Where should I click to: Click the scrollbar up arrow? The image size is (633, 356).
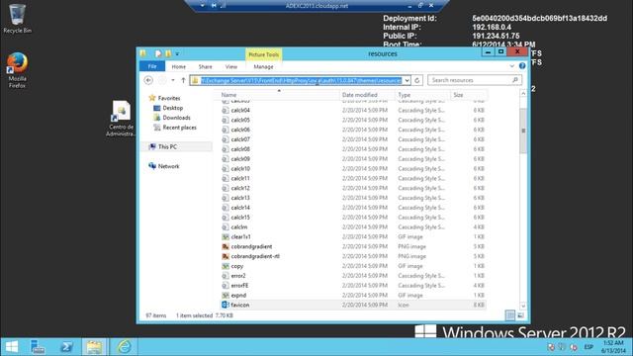coord(523,93)
